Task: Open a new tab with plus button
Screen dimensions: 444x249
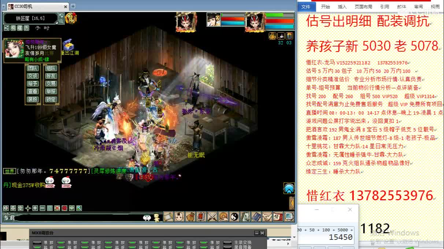Action: pyautogui.click(x=73, y=6)
